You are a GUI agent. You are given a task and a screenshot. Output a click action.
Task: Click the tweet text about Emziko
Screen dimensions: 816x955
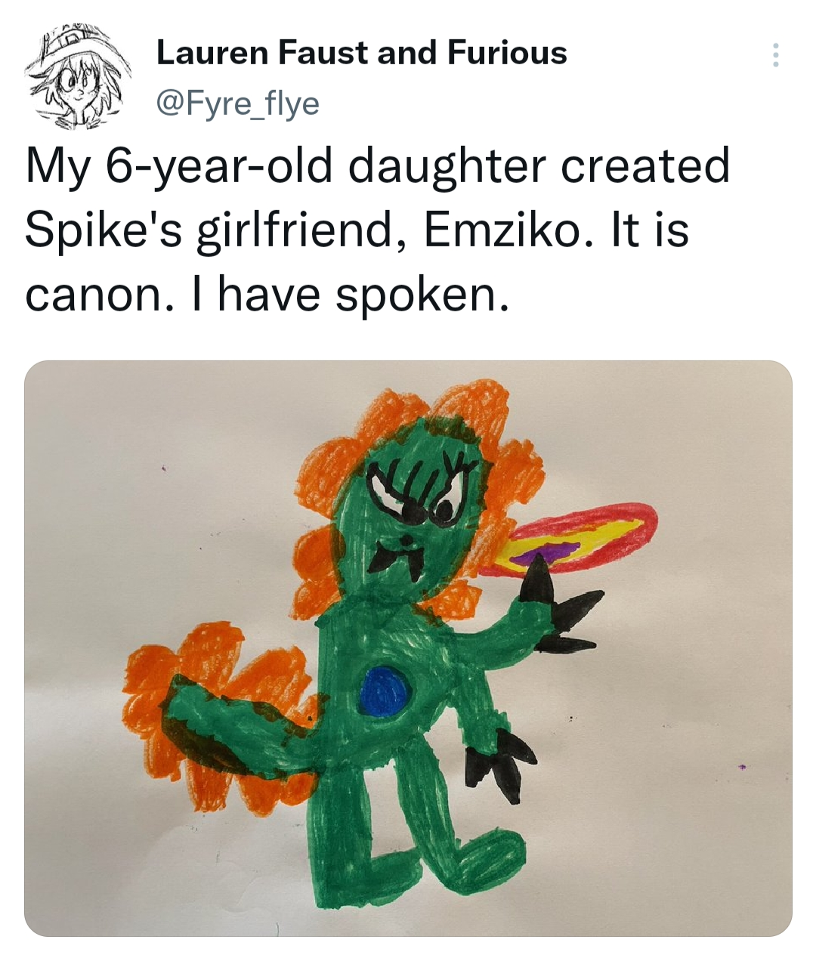pyautogui.click(x=378, y=230)
